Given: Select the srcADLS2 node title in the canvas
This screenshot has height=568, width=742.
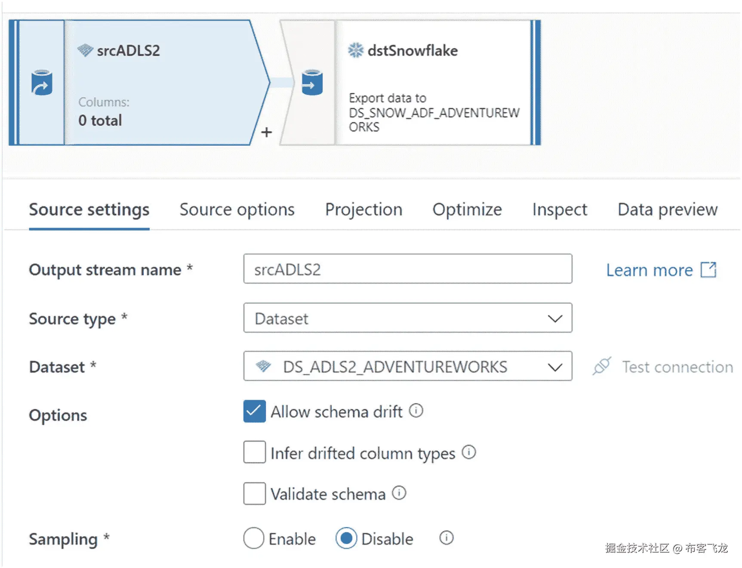Looking at the screenshot, I should tap(129, 51).
